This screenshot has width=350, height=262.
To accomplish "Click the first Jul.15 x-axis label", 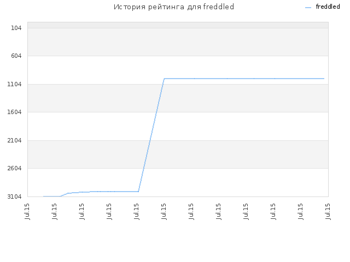I will point(27,211).
